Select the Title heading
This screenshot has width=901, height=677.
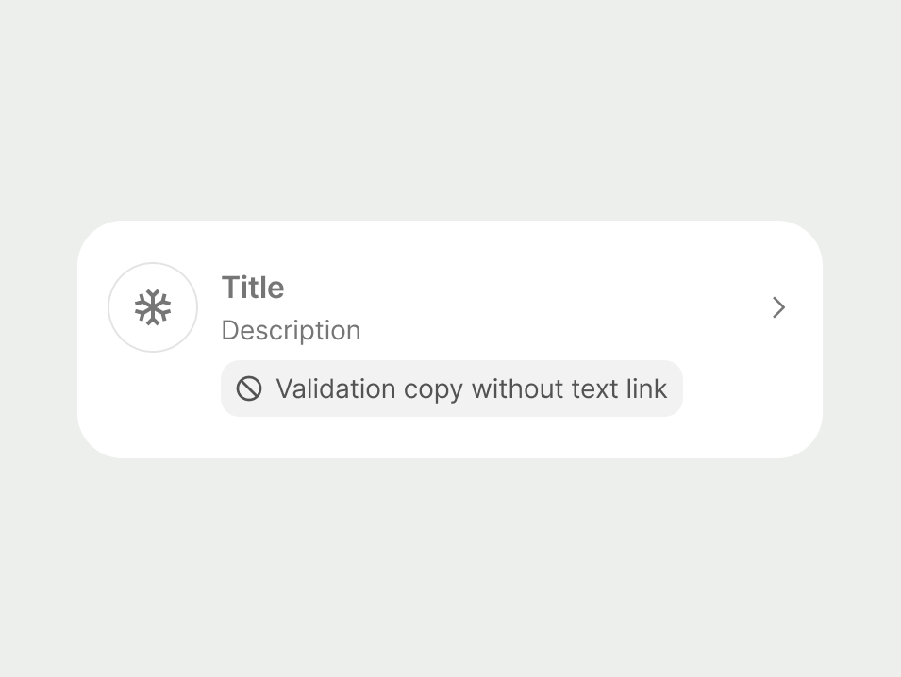click(x=252, y=288)
